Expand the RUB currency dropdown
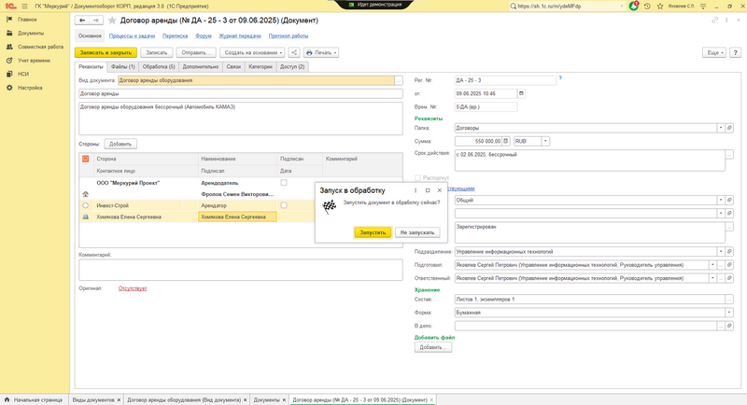Screen dimensions: 747x405 tap(545, 141)
